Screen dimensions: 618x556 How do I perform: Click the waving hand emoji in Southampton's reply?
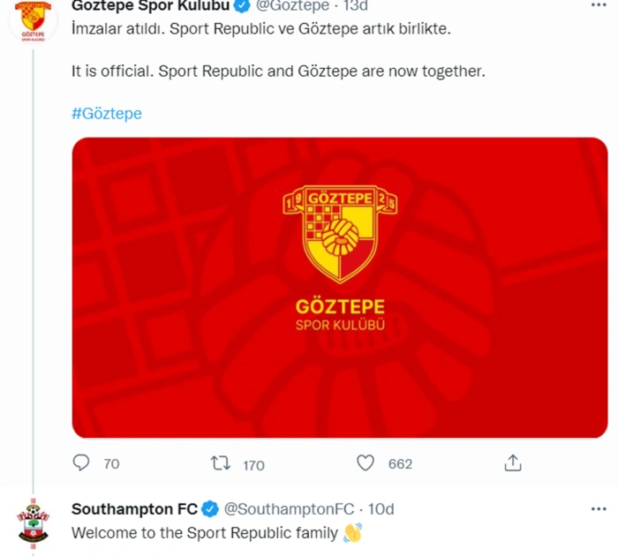[352, 532]
